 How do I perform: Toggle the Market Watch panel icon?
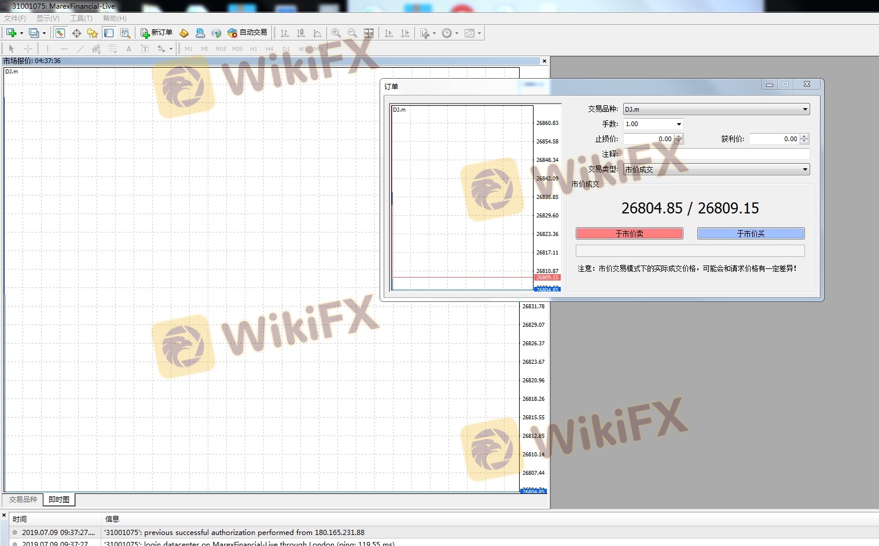pyautogui.click(x=60, y=33)
